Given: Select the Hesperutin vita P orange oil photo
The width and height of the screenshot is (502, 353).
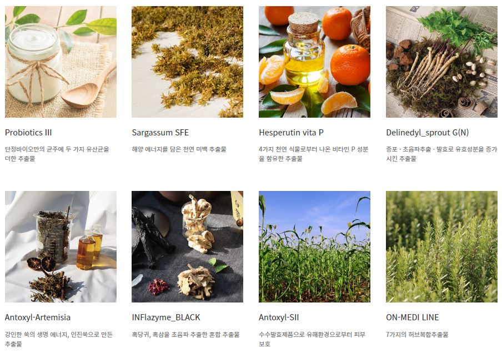Looking at the screenshot, I should 314,62.
